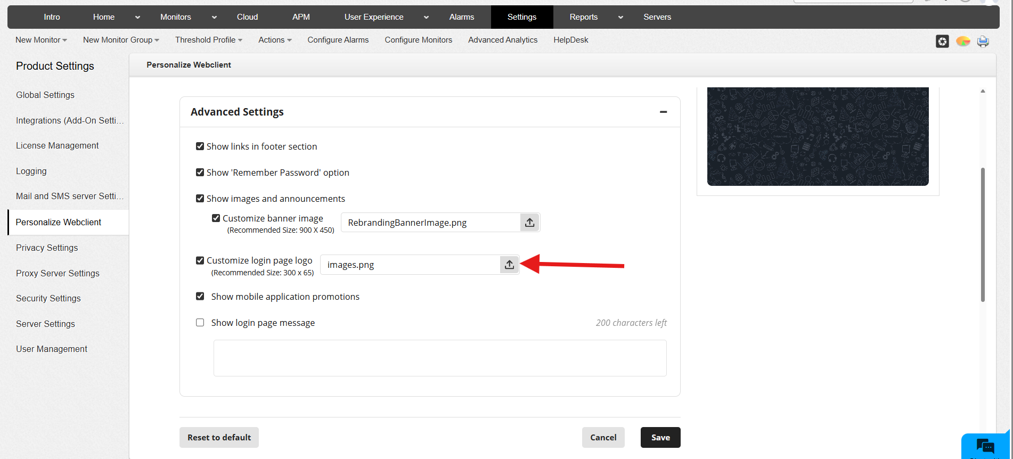Screen dimensions: 1013x459
Task: Open the live chat bubble icon
Action: pos(985,446)
